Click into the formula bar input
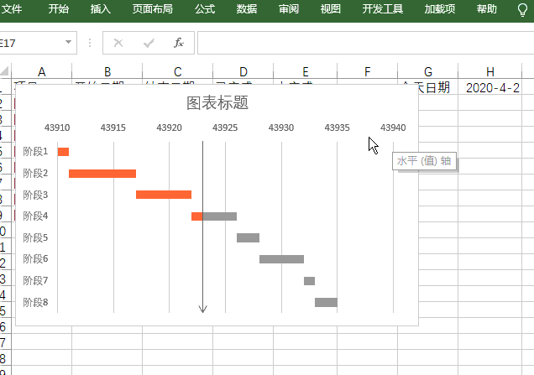The height and width of the screenshot is (375, 534). (x=365, y=43)
